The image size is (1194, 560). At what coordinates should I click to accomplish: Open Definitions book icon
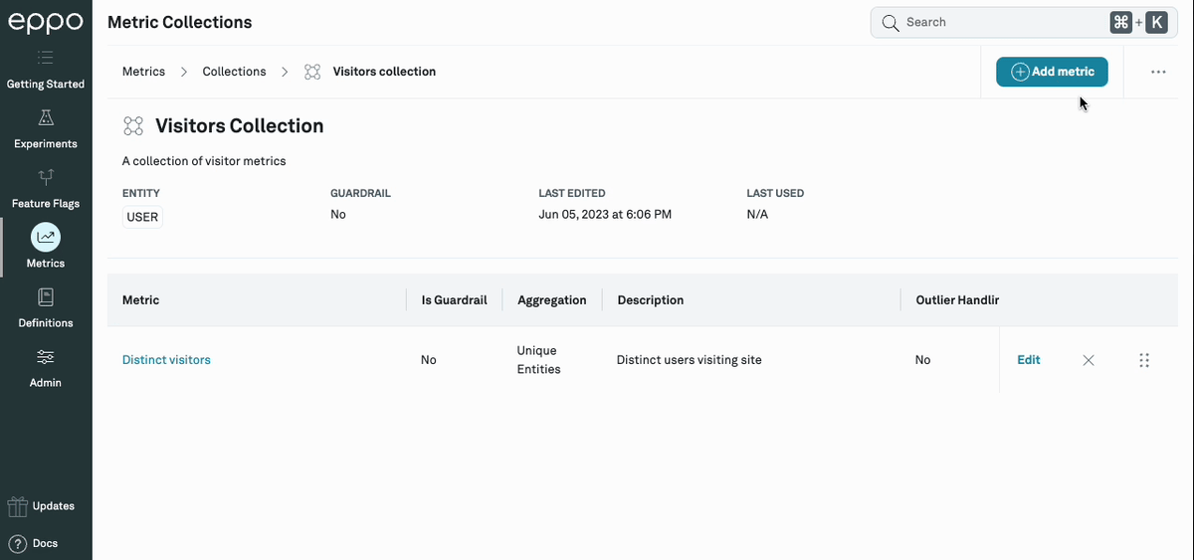pos(46,297)
